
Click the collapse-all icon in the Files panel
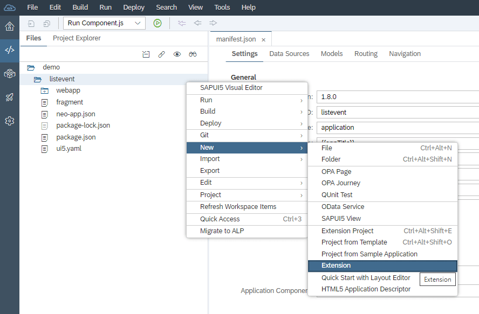(x=146, y=54)
